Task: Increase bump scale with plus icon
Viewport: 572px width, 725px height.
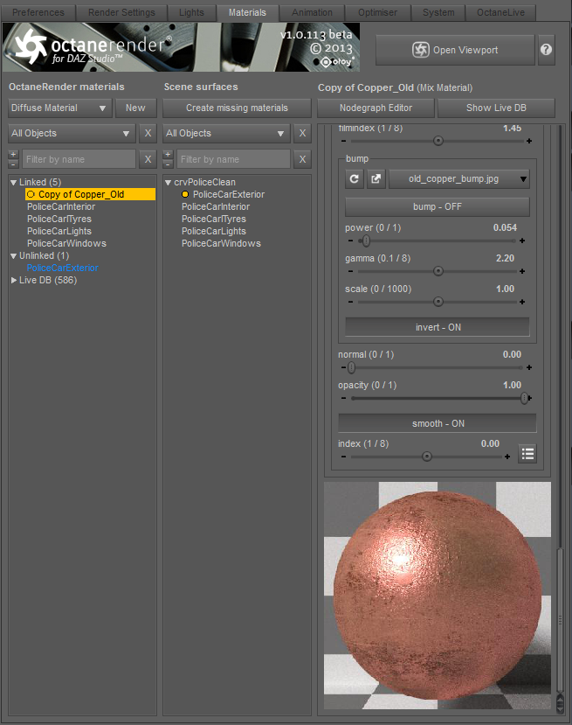Action: (522, 302)
